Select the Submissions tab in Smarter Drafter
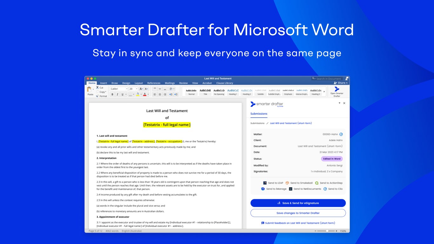 (x=259, y=114)
